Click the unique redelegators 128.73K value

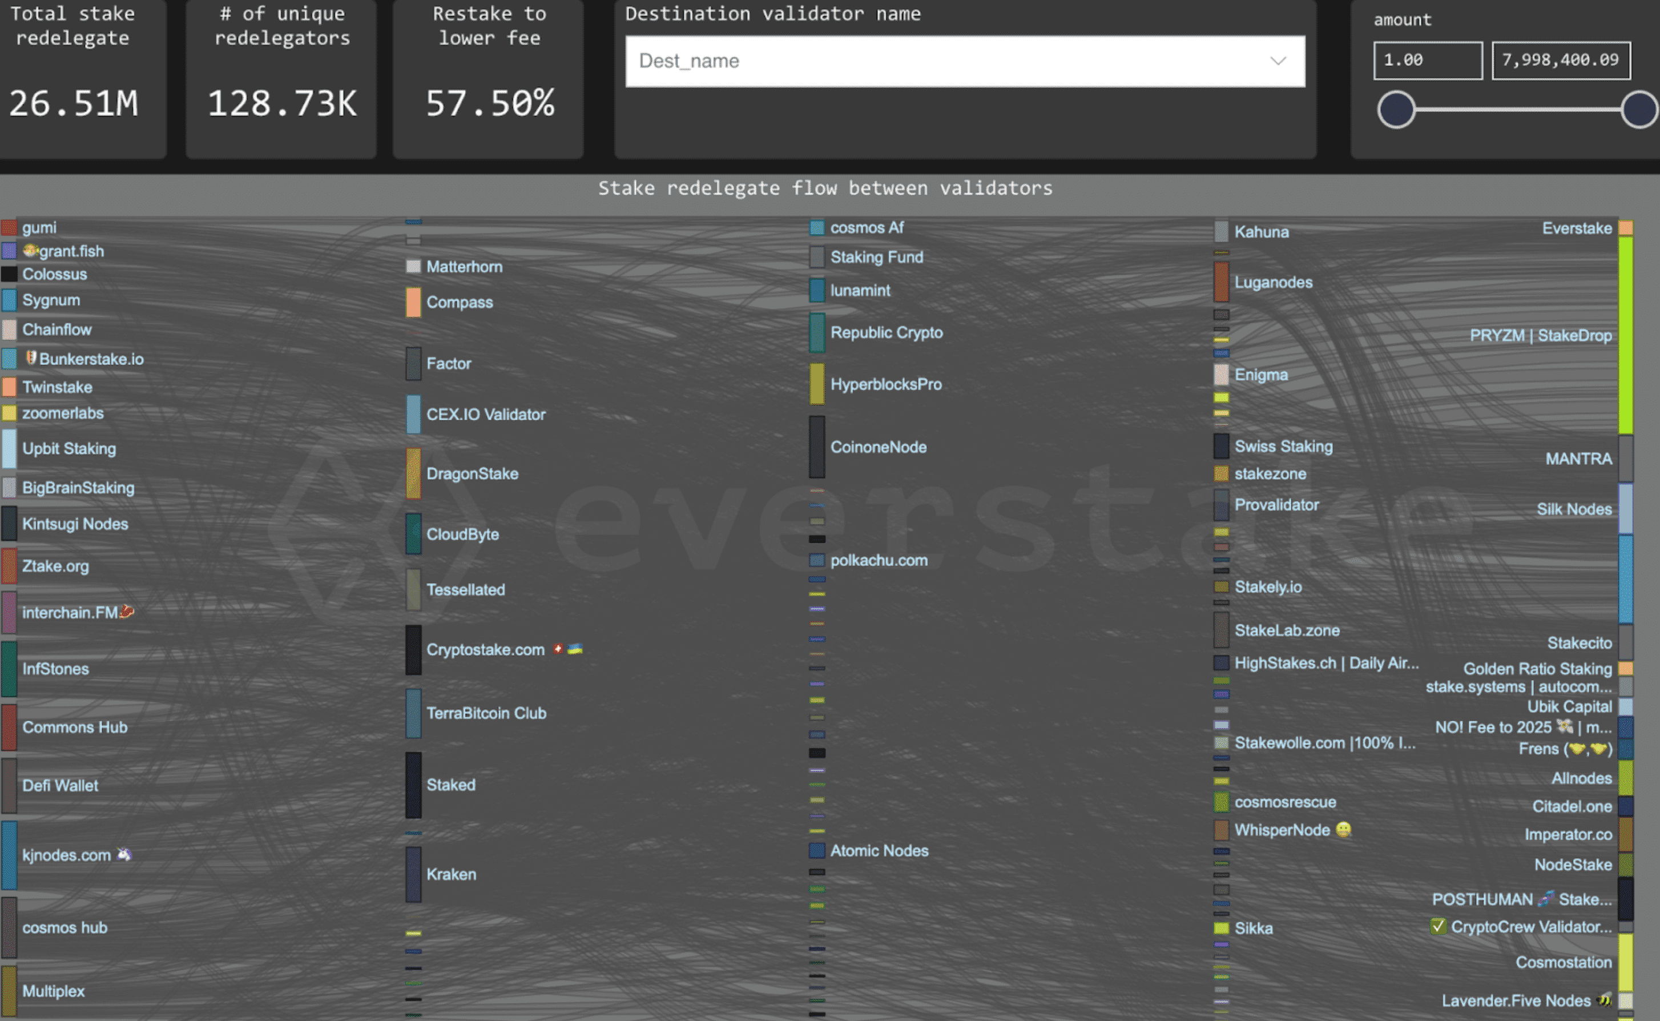(x=282, y=103)
